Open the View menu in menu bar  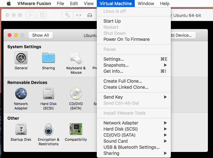click(x=89, y=4)
